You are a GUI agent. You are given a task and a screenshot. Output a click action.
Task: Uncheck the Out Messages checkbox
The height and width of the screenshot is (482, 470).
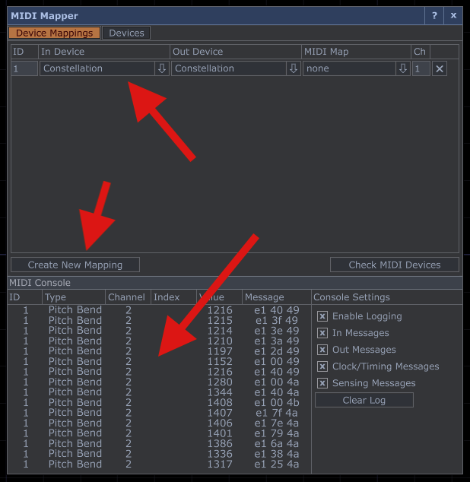coord(322,350)
